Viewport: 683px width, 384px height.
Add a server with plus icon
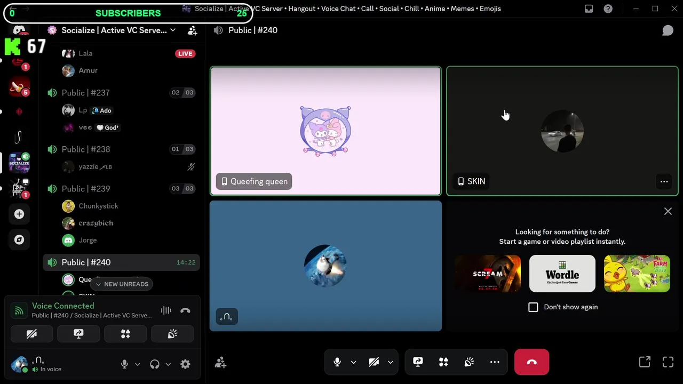19,214
